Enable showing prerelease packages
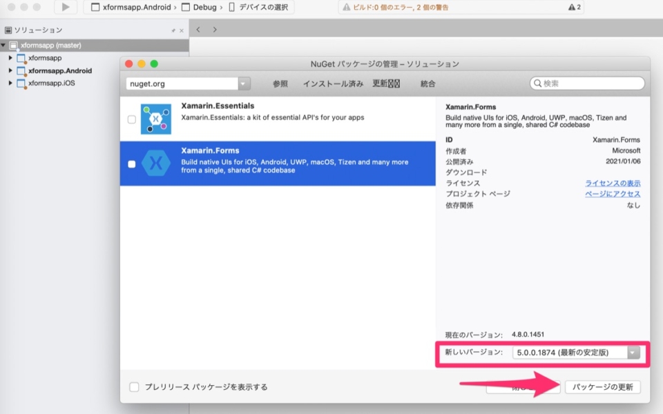The height and width of the screenshot is (414, 663). 134,387
